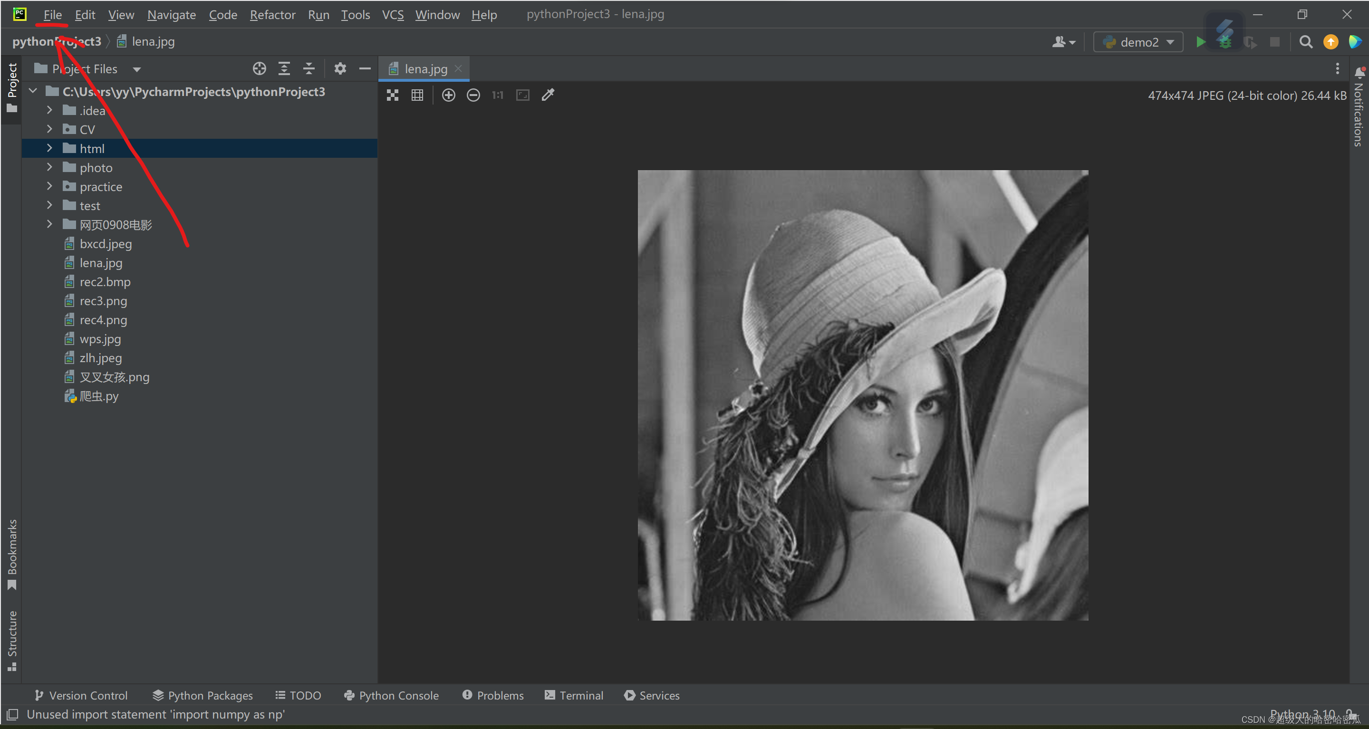Open the Version Control tool window

click(x=81, y=695)
